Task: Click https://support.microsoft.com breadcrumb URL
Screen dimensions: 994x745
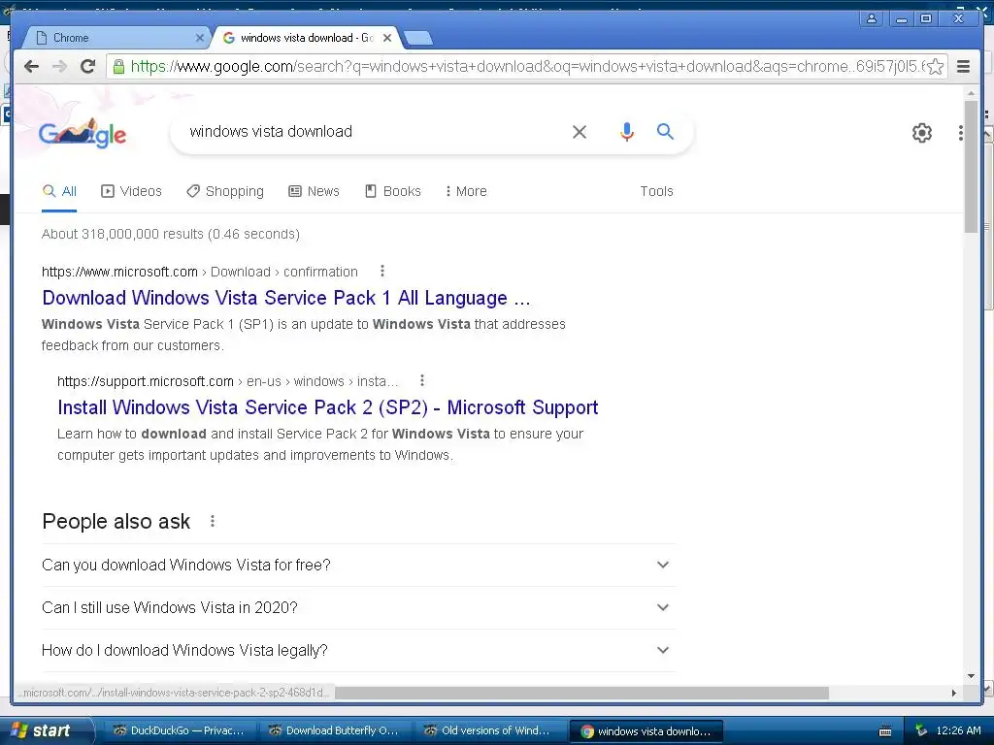Action: click(146, 381)
